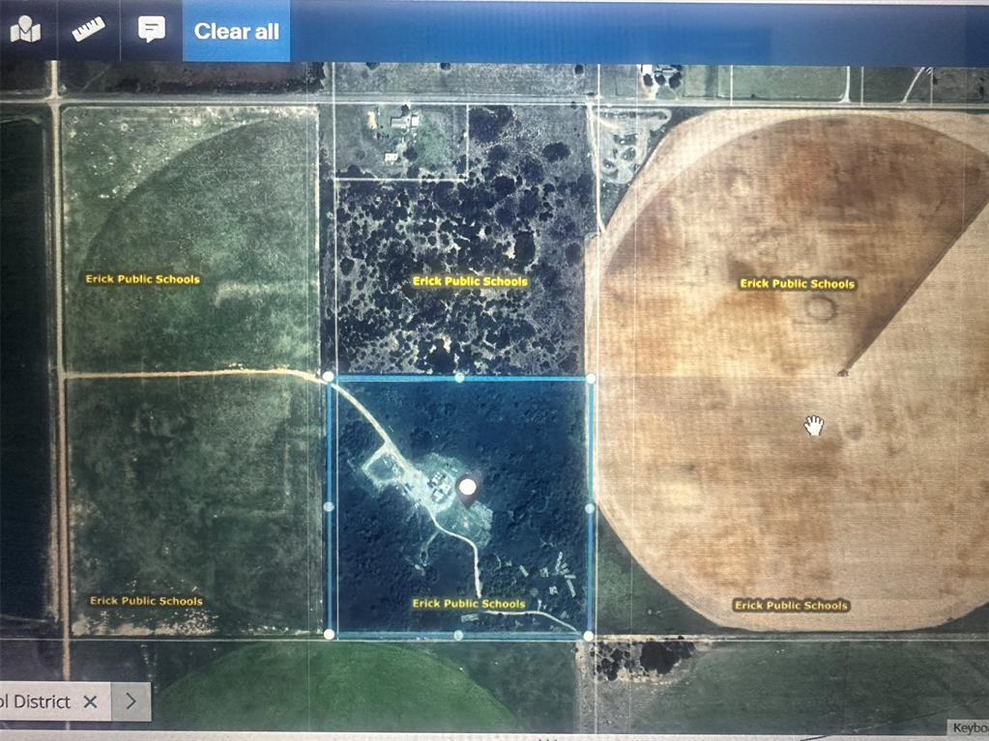Click the School District filter chip

point(55,701)
